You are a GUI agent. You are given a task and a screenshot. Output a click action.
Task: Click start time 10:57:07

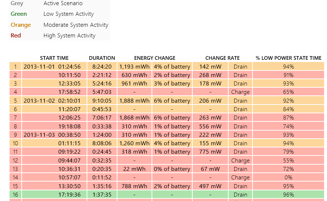click(x=54, y=178)
